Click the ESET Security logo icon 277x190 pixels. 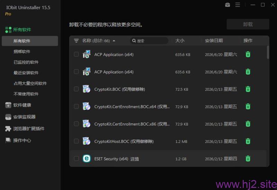pyautogui.click(x=87, y=159)
